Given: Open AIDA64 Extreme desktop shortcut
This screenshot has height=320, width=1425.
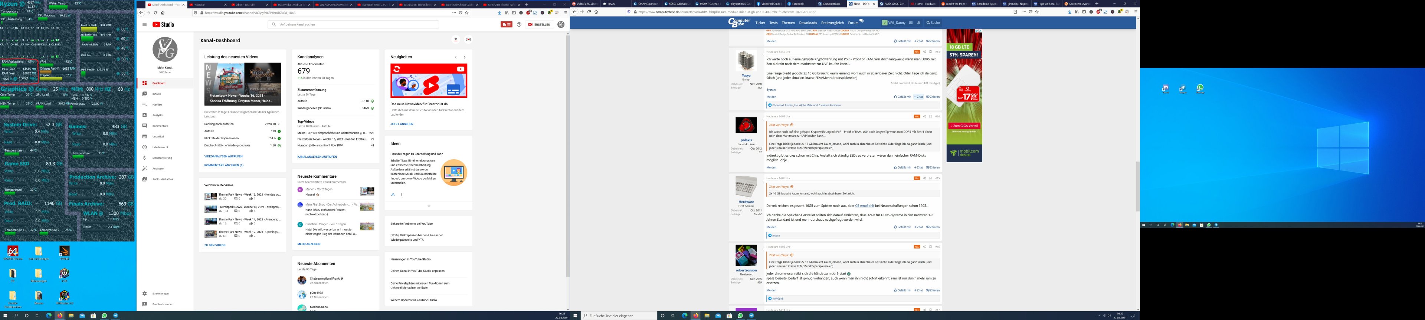Looking at the screenshot, I should coord(13,253).
